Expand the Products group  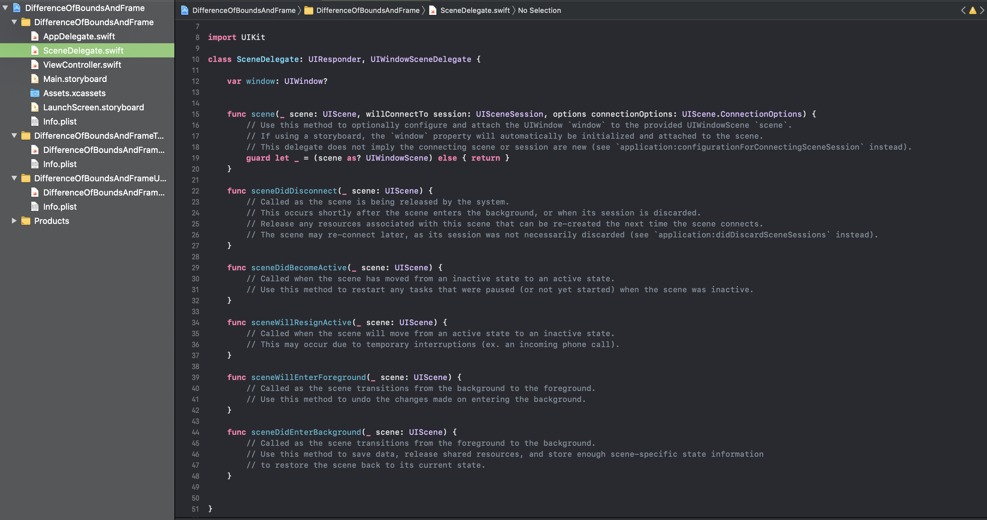14,221
